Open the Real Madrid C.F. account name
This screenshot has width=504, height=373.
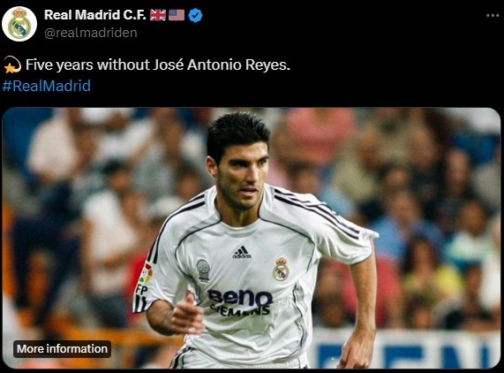pyautogui.click(x=95, y=15)
